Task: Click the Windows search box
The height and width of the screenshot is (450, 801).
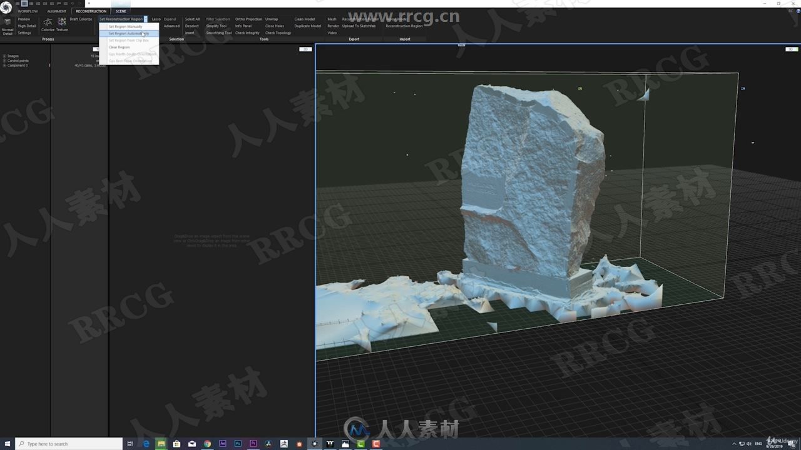Action: click(69, 444)
